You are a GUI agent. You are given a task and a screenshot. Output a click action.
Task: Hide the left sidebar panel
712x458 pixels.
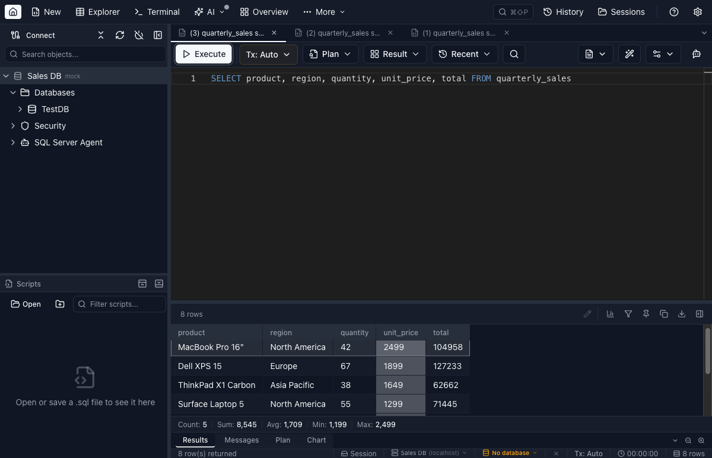click(x=158, y=35)
